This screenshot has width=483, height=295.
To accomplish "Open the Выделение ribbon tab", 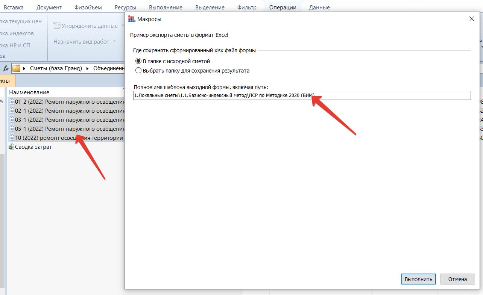I will click(210, 7).
